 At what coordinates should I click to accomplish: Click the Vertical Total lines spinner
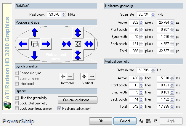point(141,106)
